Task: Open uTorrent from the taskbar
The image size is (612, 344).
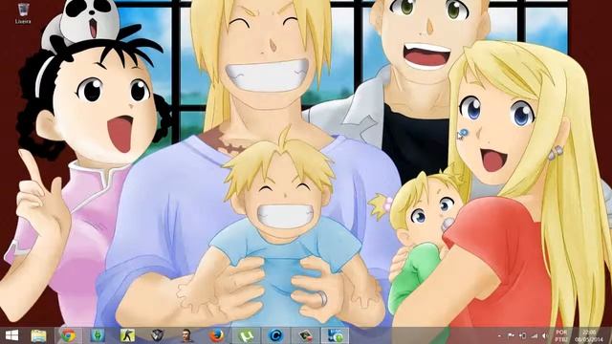Action: [247, 335]
